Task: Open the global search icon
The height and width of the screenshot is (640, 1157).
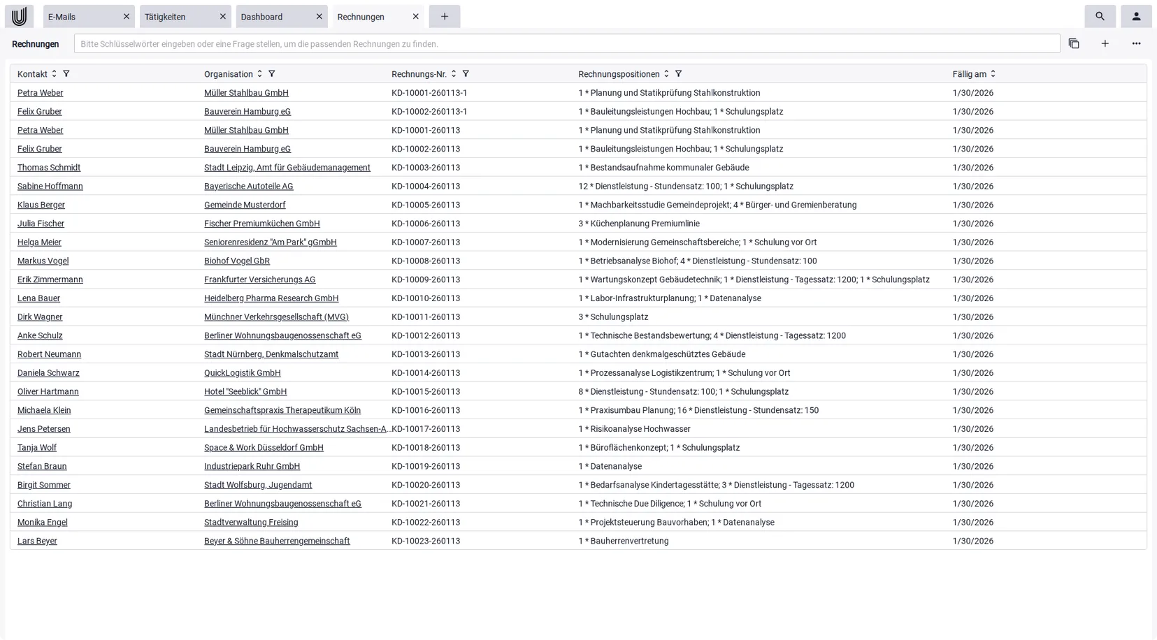Action: coord(1100,16)
